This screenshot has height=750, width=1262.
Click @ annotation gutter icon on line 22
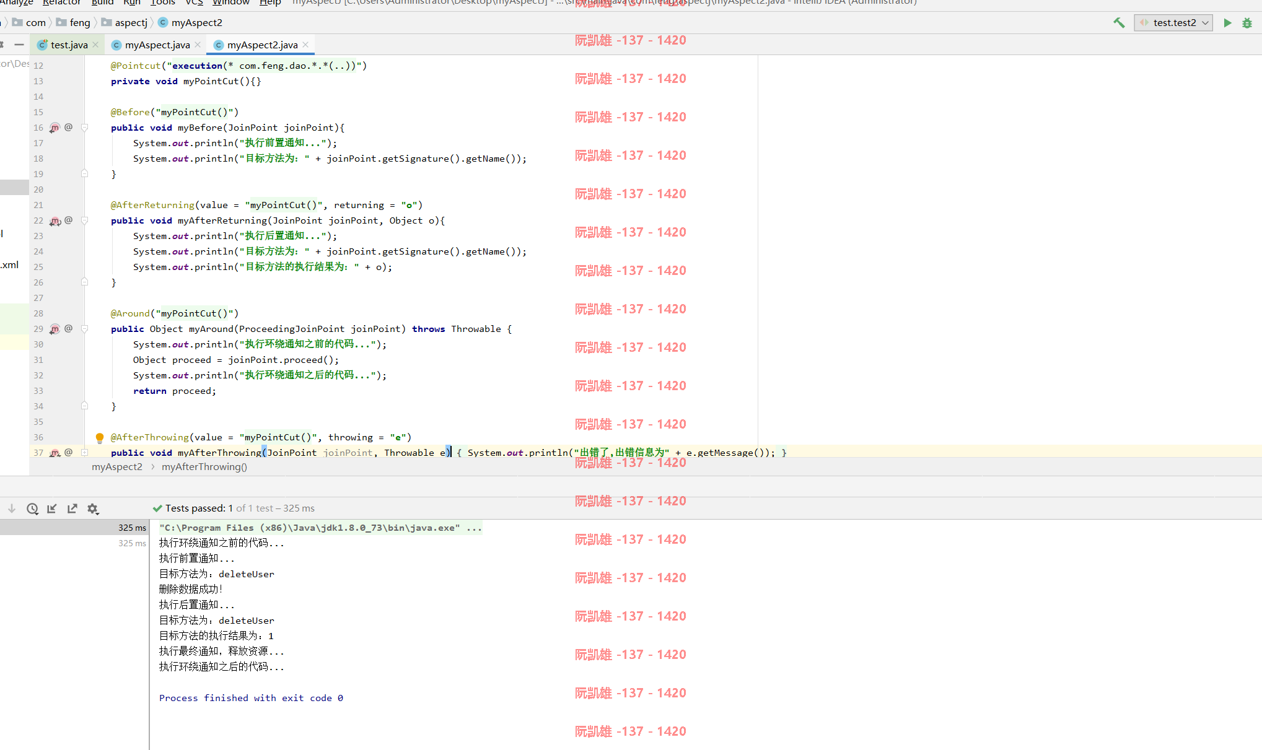pyautogui.click(x=68, y=220)
